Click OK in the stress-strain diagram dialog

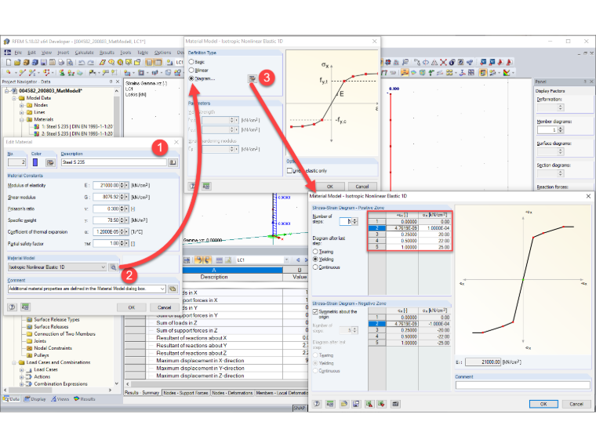[543, 404]
